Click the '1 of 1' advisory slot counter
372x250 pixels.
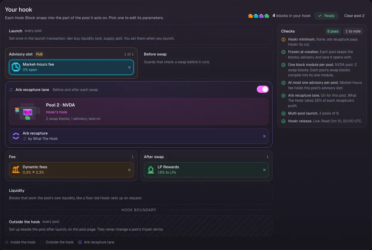(x=129, y=54)
